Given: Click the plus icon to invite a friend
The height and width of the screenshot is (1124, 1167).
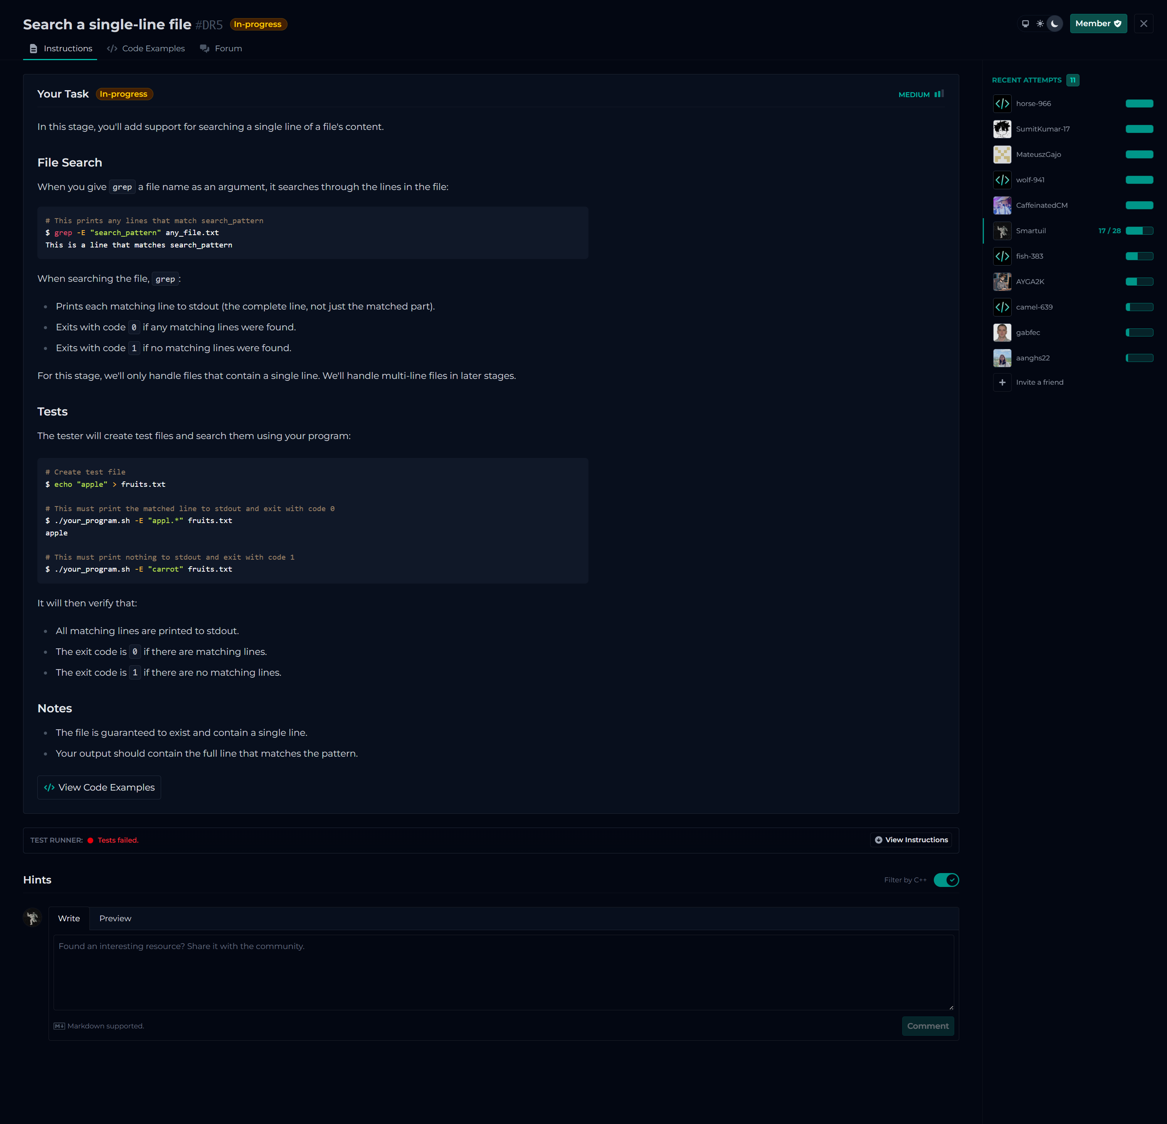Looking at the screenshot, I should tap(1002, 382).
